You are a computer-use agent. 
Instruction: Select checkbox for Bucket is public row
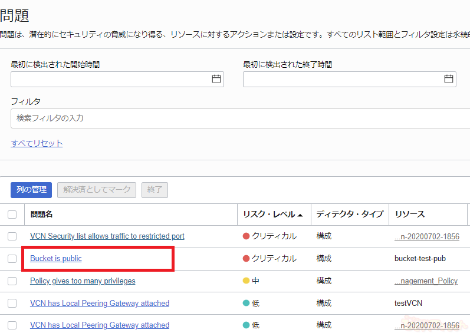(12, 259)
